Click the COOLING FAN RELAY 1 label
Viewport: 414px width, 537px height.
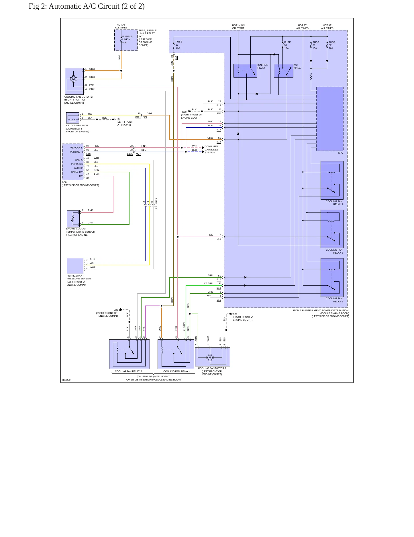334,203
